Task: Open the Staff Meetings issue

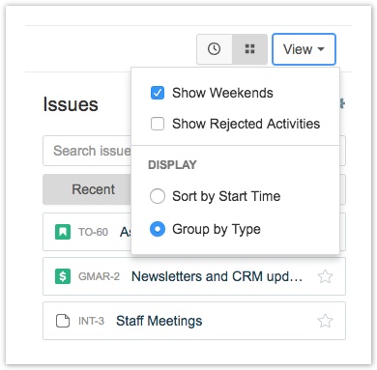Action: coord(159,321)
